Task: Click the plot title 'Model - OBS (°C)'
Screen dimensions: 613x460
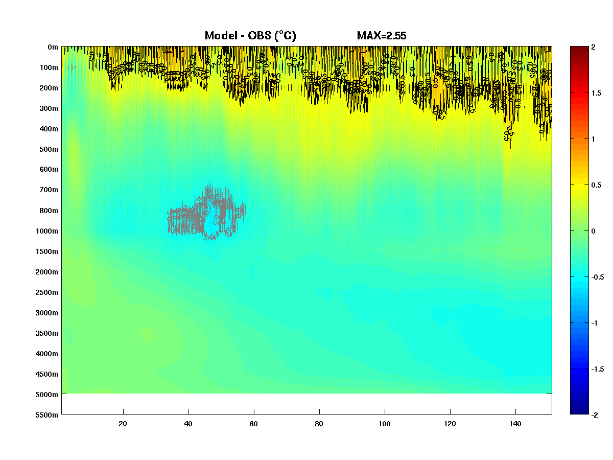Action: click(250, 36)
